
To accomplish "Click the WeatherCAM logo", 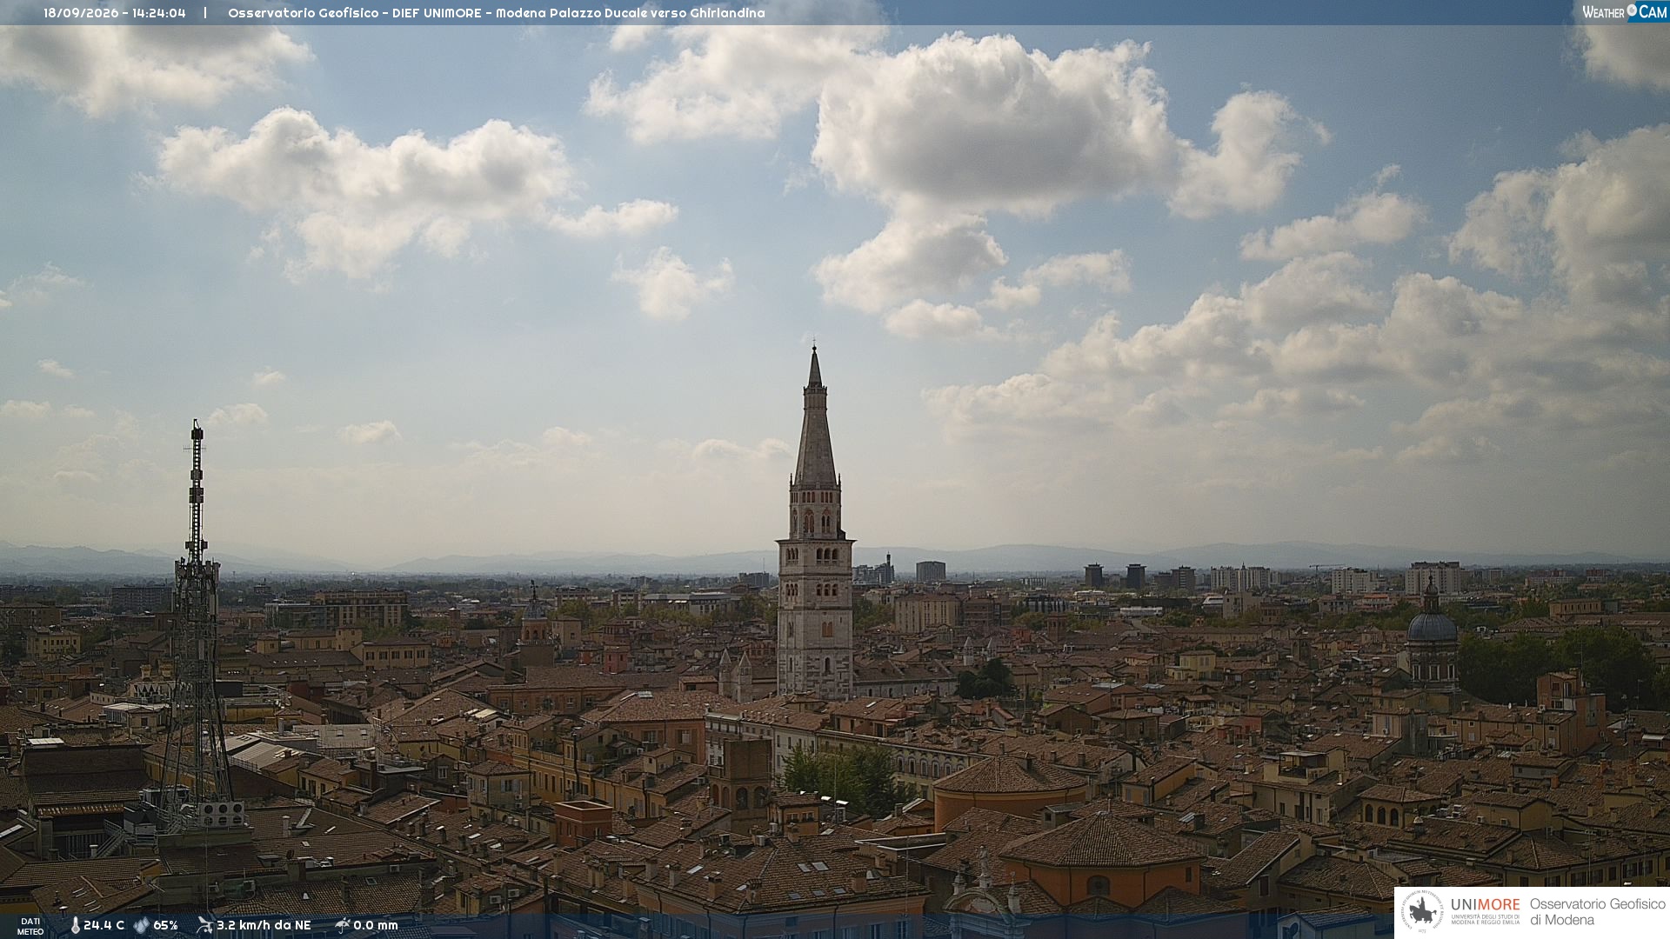I will 1624,11.
